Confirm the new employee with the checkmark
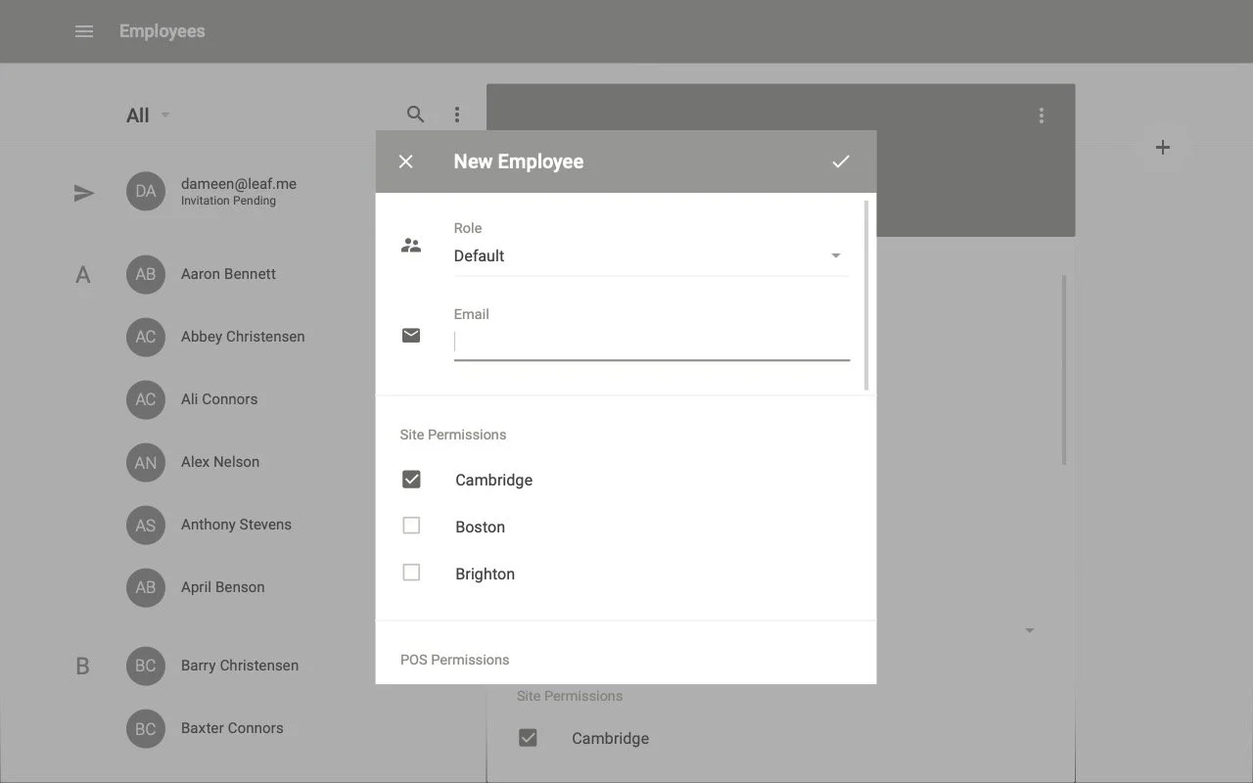Image resolution: width=1253 pixels, height=783 pixels. coord(841,161)
